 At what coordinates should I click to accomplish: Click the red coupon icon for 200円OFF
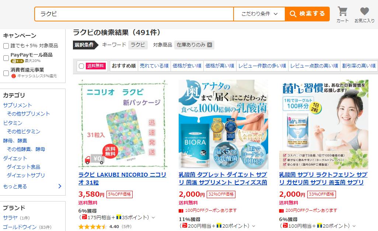click(281, 211)
